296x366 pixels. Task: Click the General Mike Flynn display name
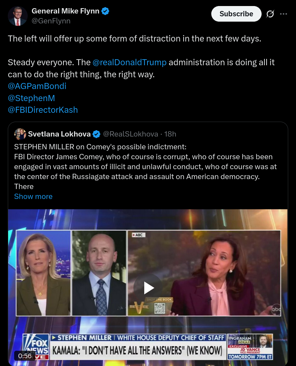point(66,11)
